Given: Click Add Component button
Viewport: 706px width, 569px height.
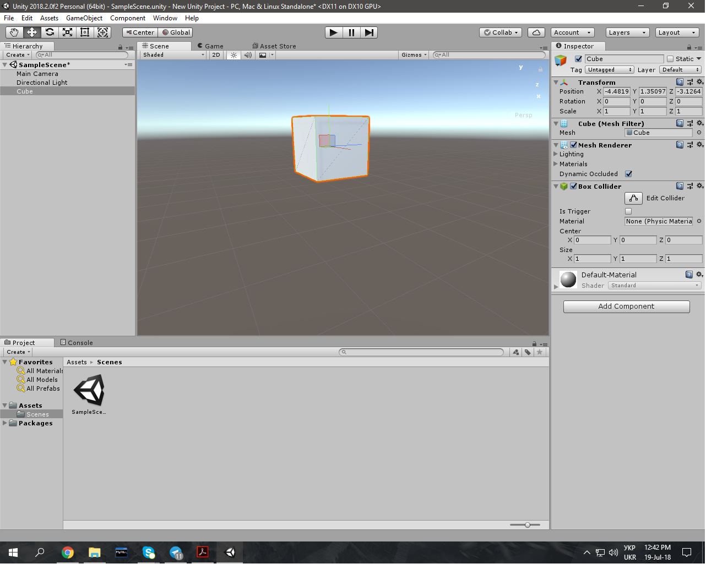Looking at the screenshot, I should pyautogui.click(x=627, y=307).
